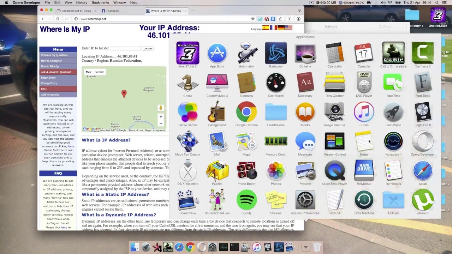Launch Battle.net from the Applications grid
The width and height of the screenshot is (452, 254).
pyautogui.click(x=276, y=53)
